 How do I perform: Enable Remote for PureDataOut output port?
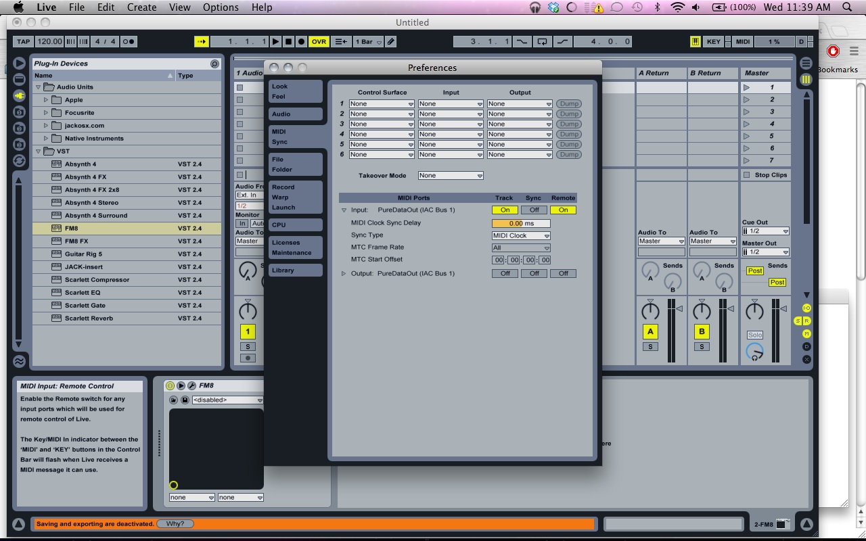[x=563, y=274]
